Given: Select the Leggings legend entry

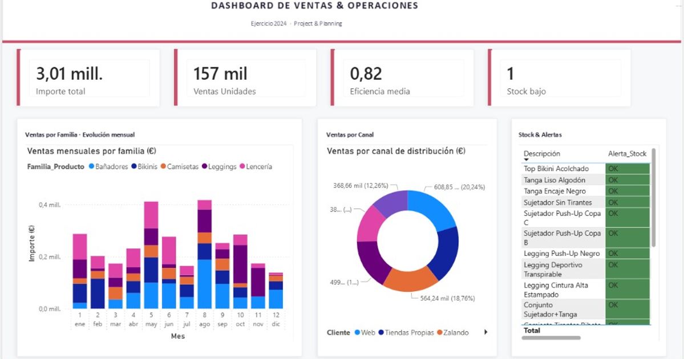Looking at the screenshot, I should click(219, 166).
